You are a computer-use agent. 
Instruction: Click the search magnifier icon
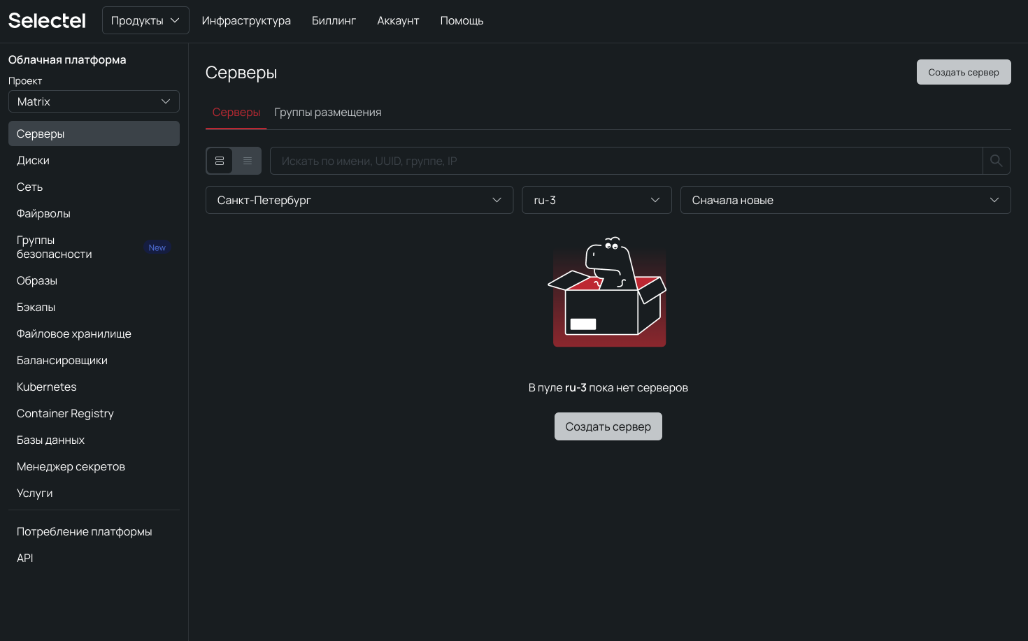[x=997, y=161]
